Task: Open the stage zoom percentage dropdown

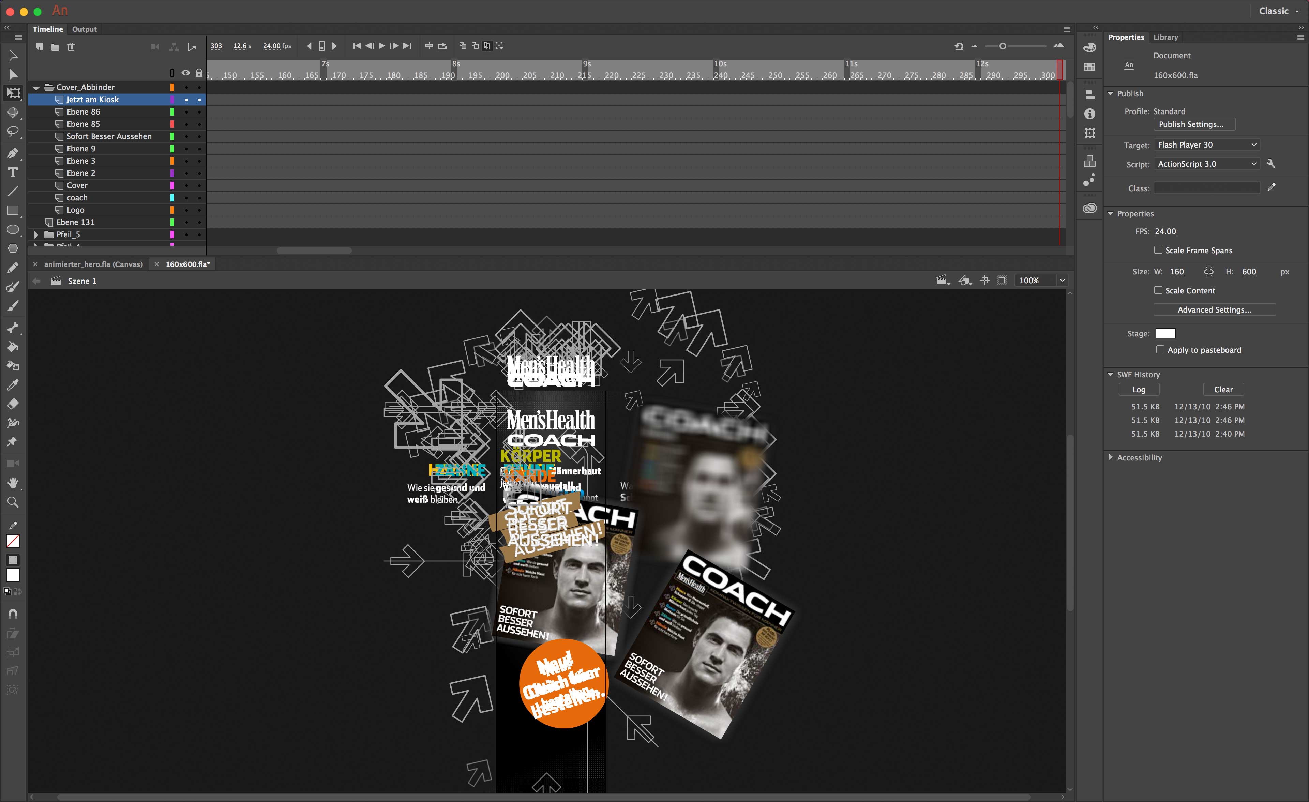Action: click(x=1062, y=281)
